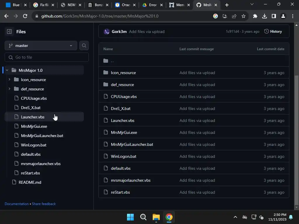
Task: Open mrsmajorlauncher.vbs in the table
Action: tap(131, 180)
